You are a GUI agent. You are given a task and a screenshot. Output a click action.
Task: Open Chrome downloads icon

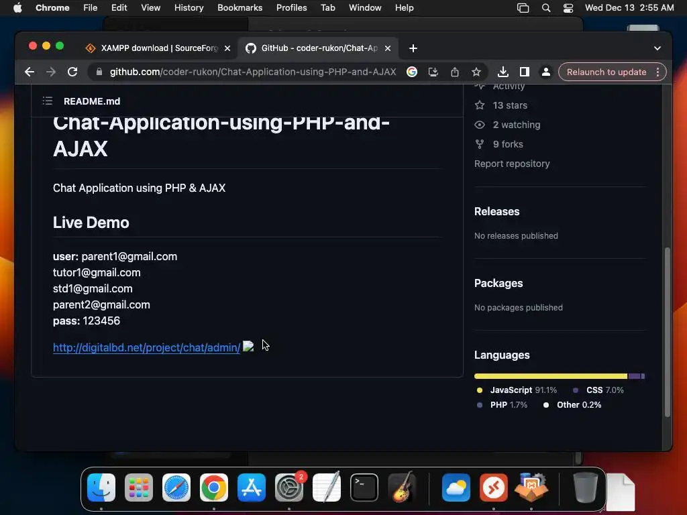tap(503, 72)
